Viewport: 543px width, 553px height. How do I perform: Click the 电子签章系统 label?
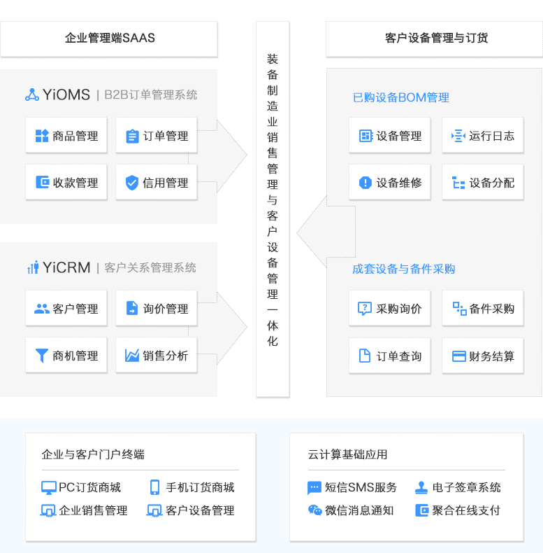point(466,487)
